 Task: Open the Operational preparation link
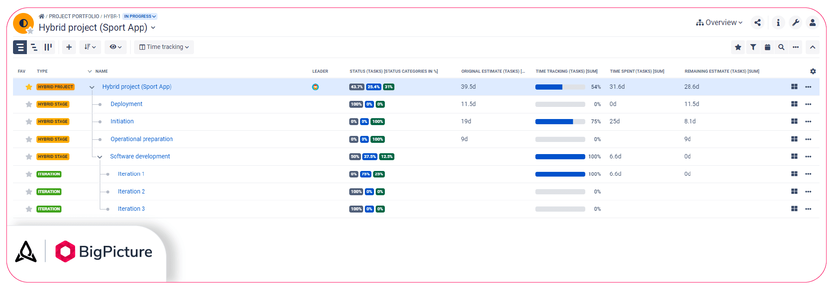click(141, 139)
